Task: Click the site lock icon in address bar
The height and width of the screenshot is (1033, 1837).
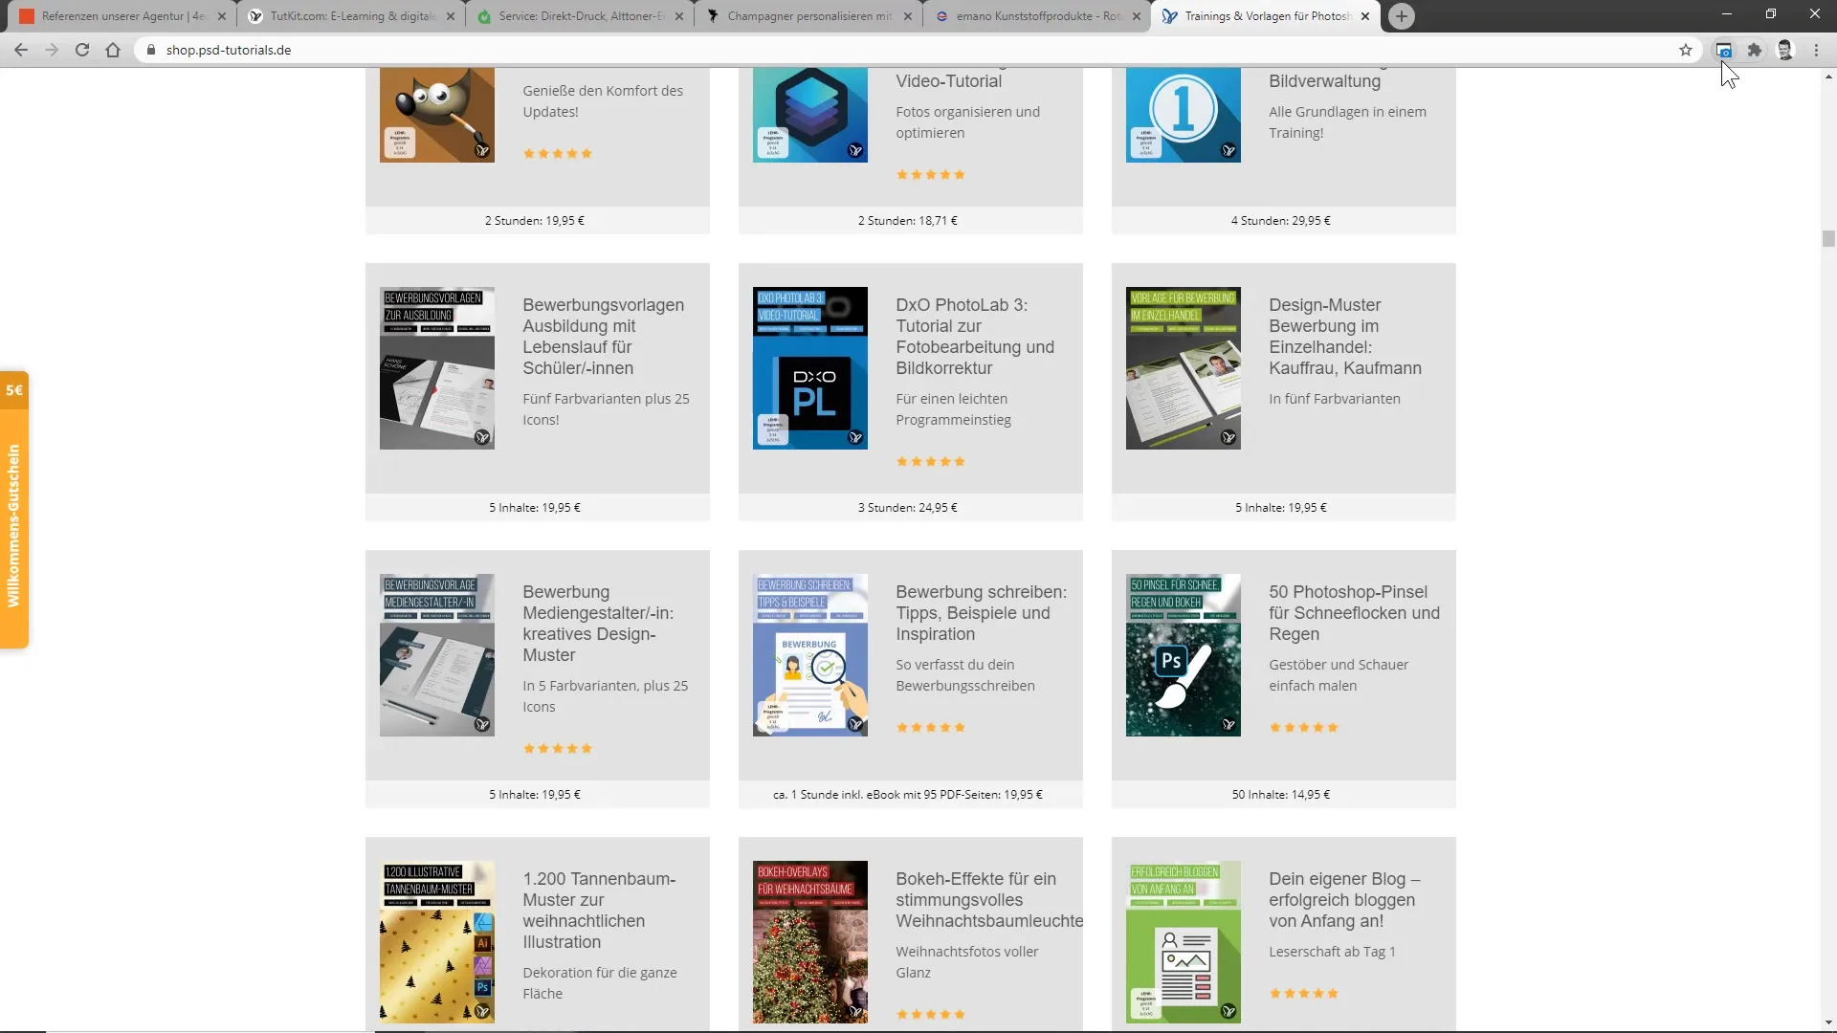Action: pos(150,50)
